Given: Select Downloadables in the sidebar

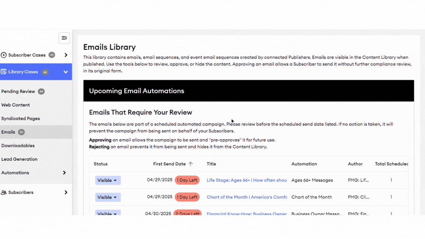Looking at the screenshot, I should click(x=18, y=146).
